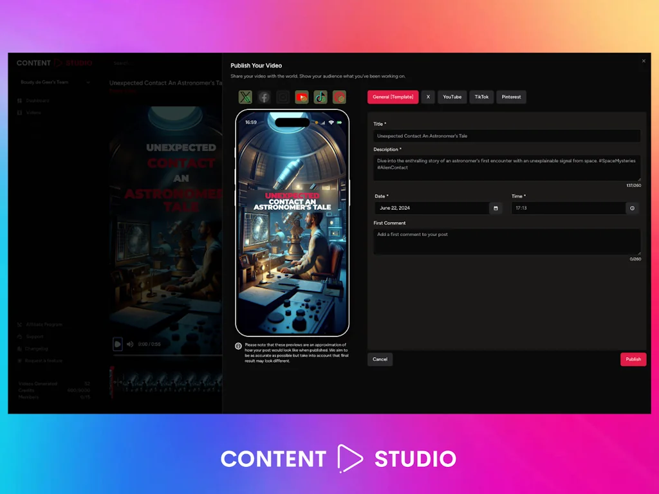Select the TikTok platform icon
This screenshot has height=494, width=659.
coord(320,97)
